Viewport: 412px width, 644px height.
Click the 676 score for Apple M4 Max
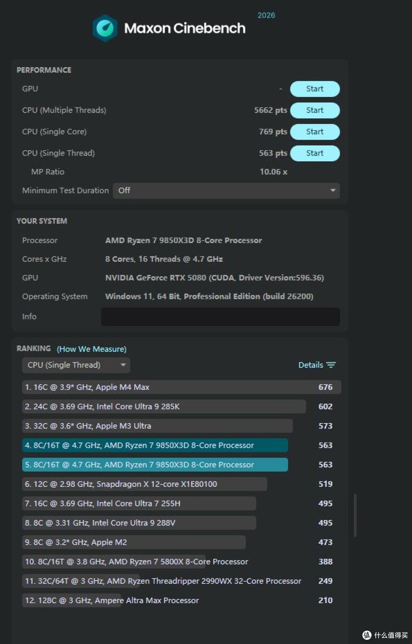325,387
